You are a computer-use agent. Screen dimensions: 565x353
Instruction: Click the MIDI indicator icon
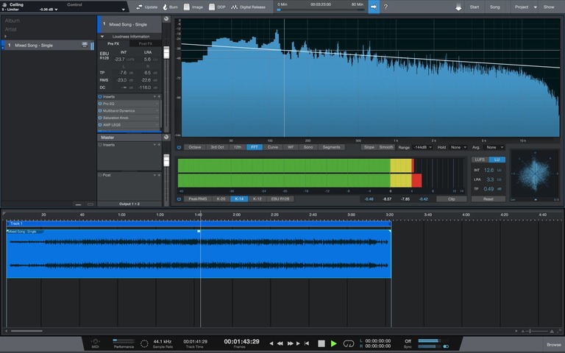click(95, 341)
